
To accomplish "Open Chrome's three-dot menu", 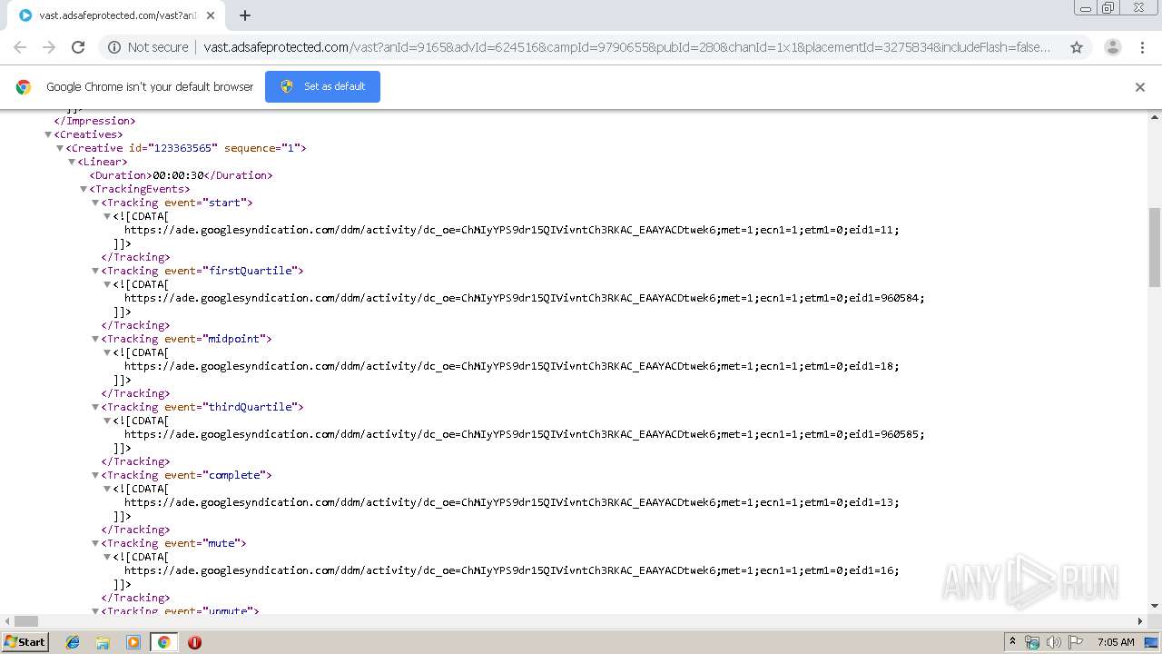I will [x=1142, y=47].
